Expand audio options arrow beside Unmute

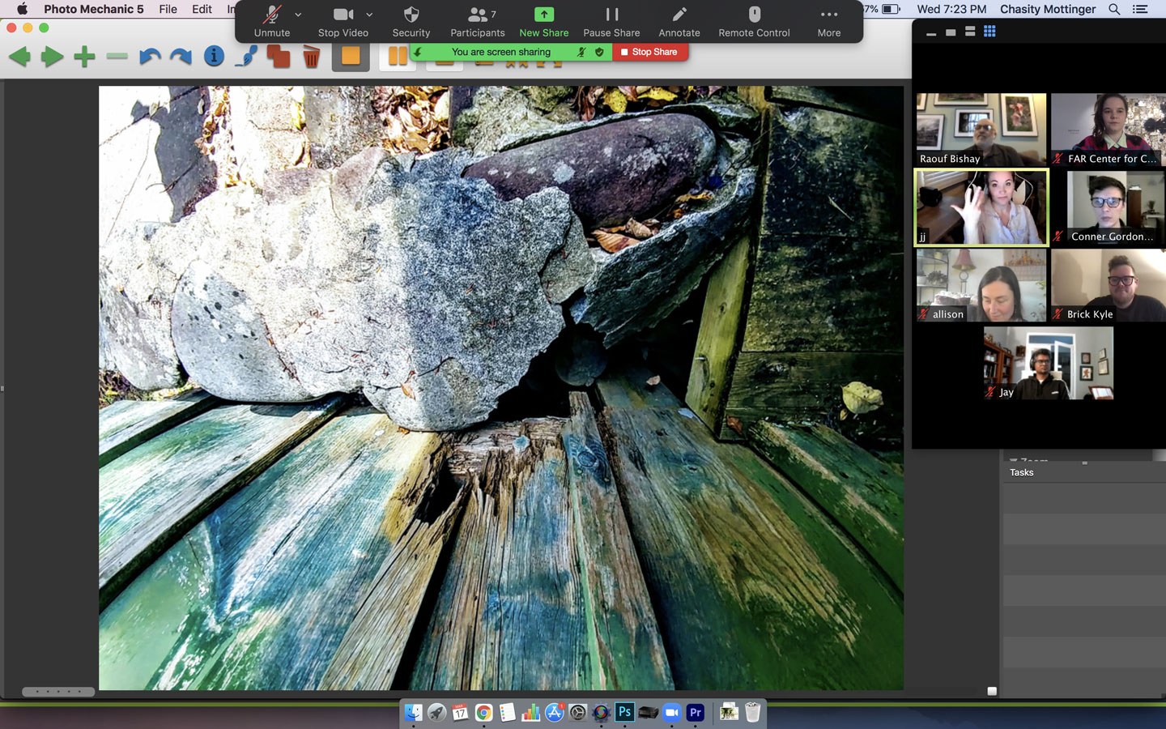pyautogui.click(x=298, y=15)
